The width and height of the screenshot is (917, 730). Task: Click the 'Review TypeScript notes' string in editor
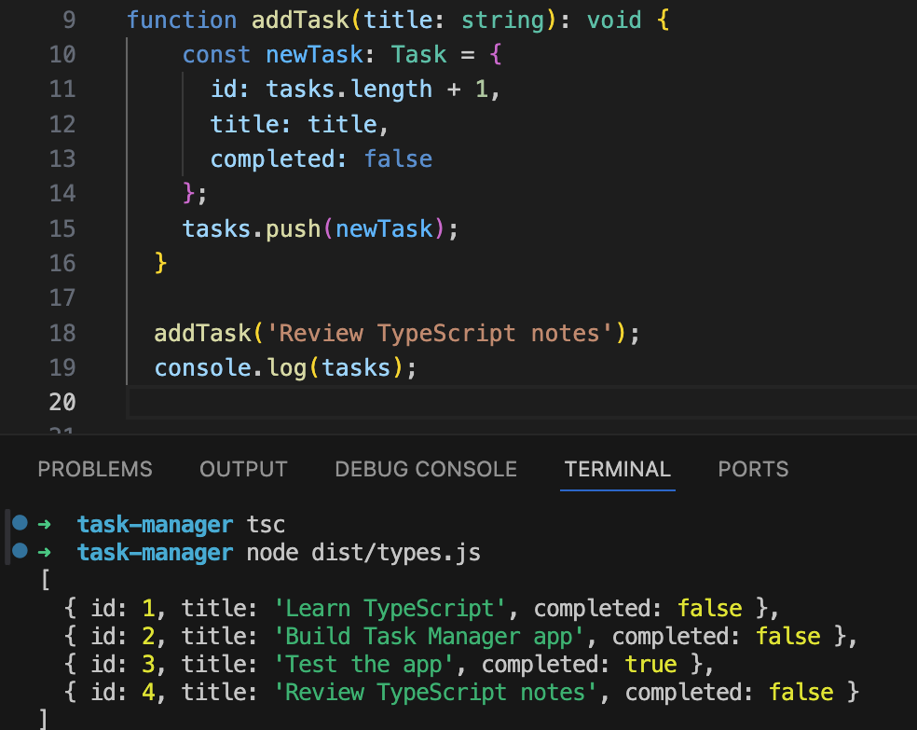440,334
